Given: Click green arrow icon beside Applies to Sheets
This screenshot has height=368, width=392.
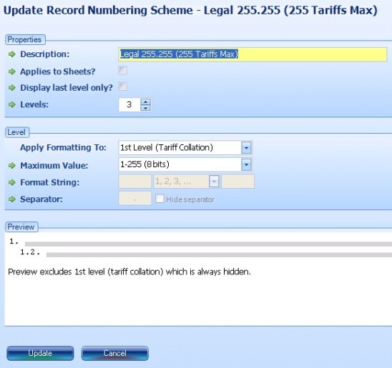Looking at the screenshot, I should 12,71.
